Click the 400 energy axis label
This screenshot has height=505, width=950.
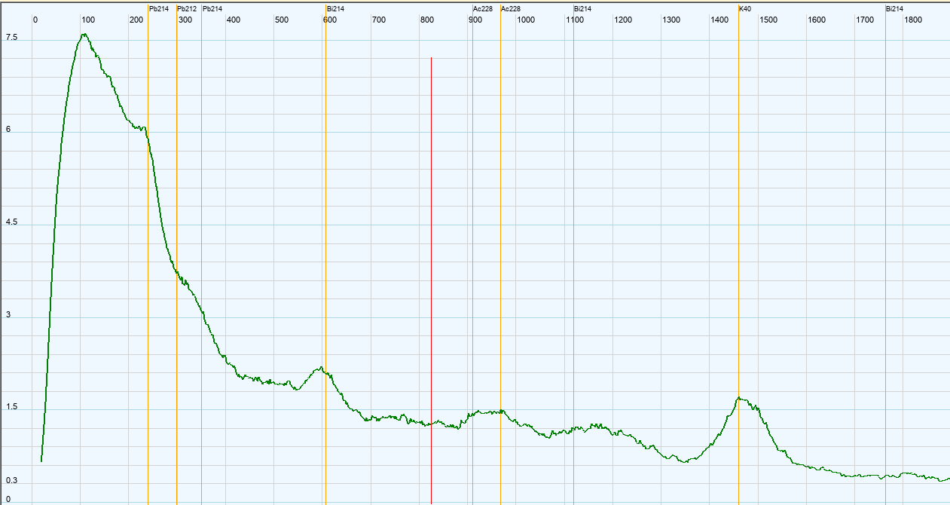pyautogui.click(x=233, y=20)
